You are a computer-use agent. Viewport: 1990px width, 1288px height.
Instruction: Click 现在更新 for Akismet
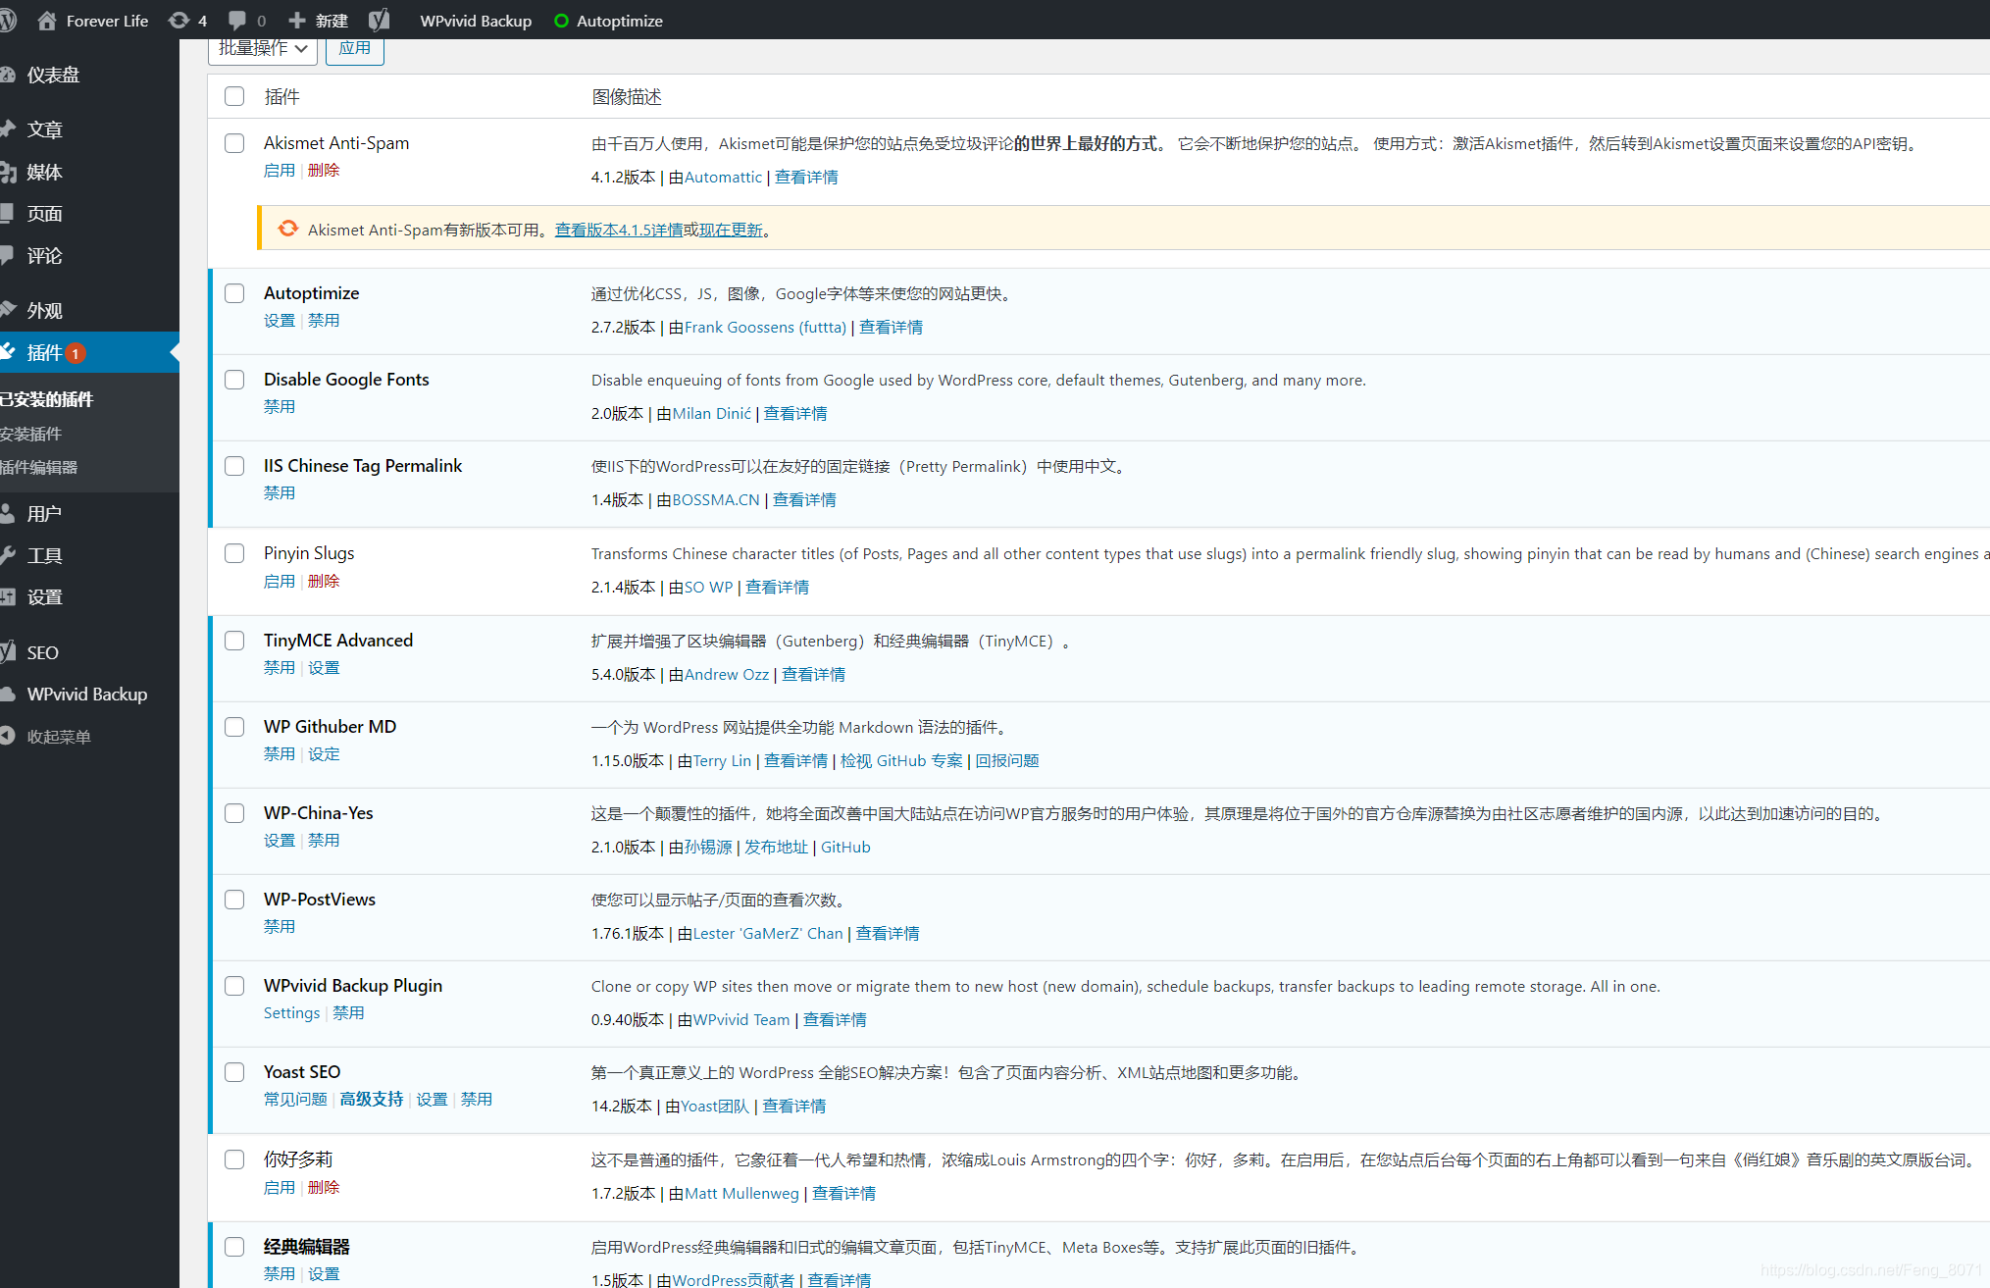[731, 230]
